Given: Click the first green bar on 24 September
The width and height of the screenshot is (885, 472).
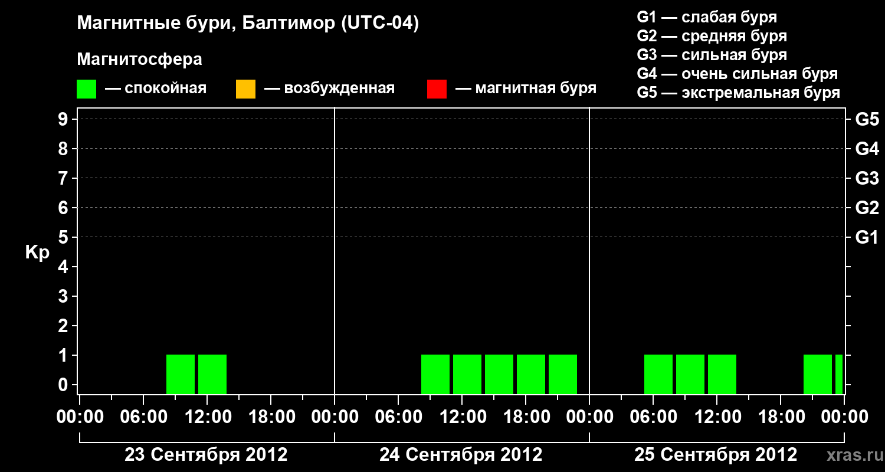Looking at the screenshot, I should (x=435, y=374).
